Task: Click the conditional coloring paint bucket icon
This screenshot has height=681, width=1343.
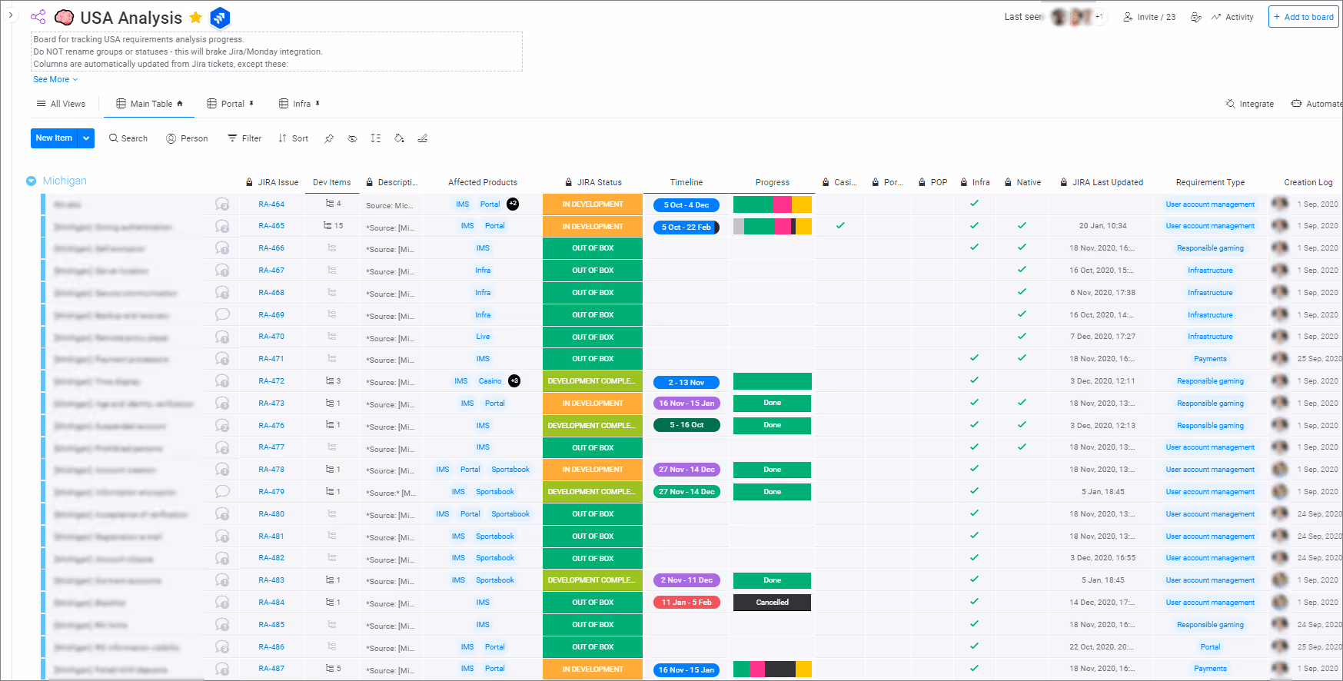Action: [x=399, y=138]
